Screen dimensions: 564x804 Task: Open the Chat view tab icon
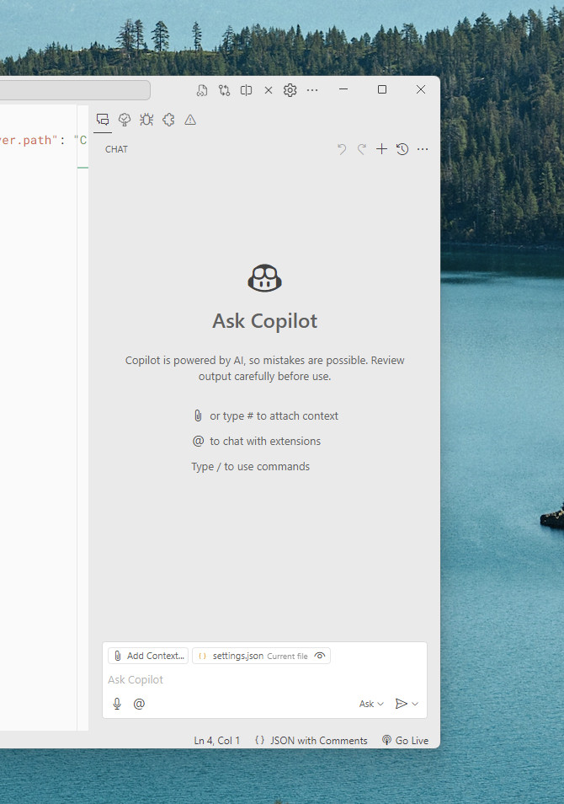[x=103, y=120]
